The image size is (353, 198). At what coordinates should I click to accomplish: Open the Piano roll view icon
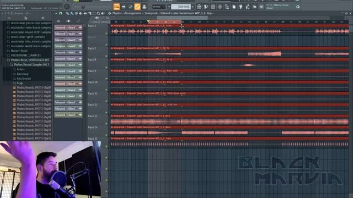pyautogui.click(x=206, y=7)
